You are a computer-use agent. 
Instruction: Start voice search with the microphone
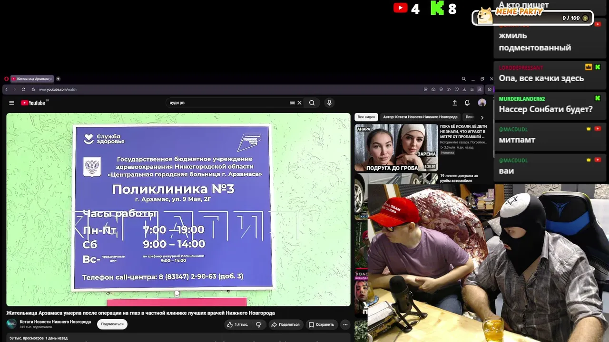pyautogui.click(x=329, y=103)
